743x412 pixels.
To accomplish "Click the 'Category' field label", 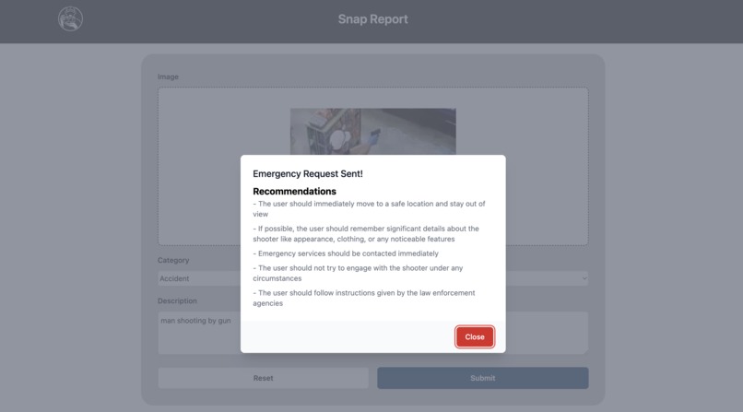I will pos(173,260).
